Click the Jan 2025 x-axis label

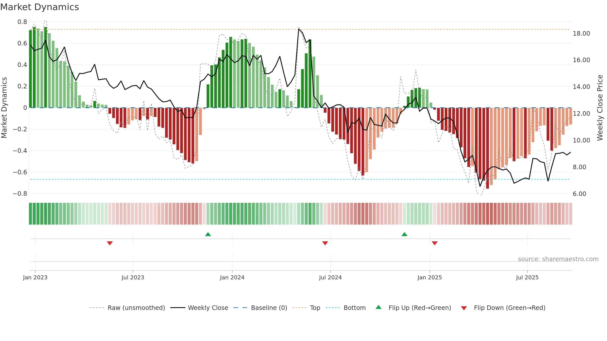[430, 277]
